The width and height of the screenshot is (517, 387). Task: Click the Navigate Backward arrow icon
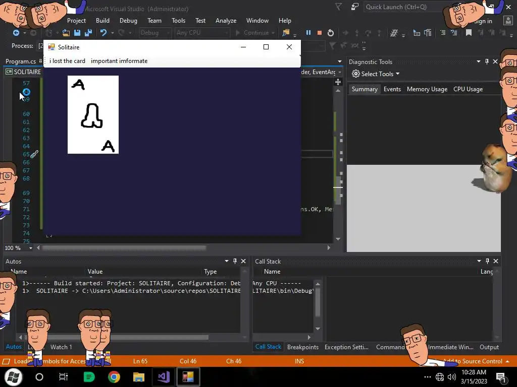[16, 33]
